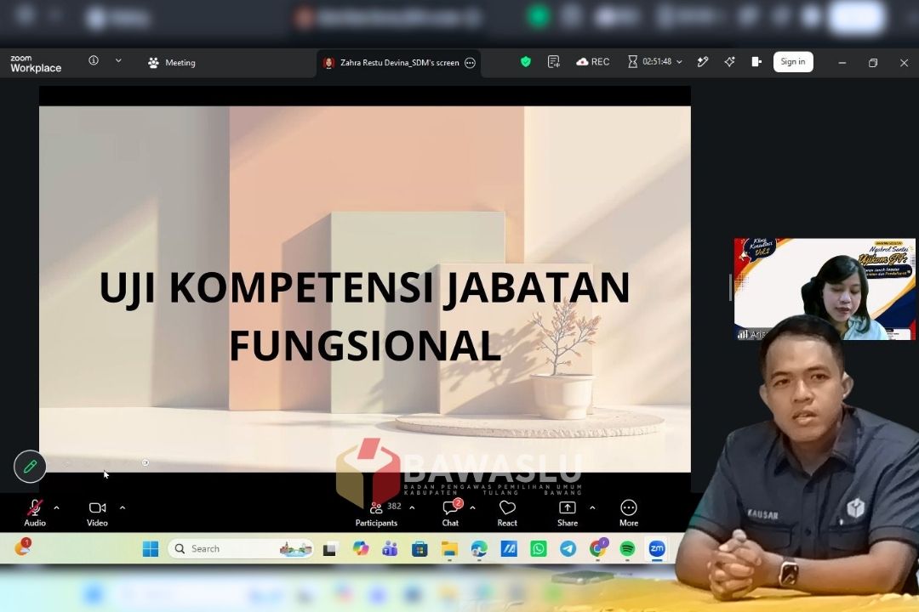Image resolution: width=919 pixels, height=612 pixels.
Task: Start screen Share
Action: coord(568,513)
